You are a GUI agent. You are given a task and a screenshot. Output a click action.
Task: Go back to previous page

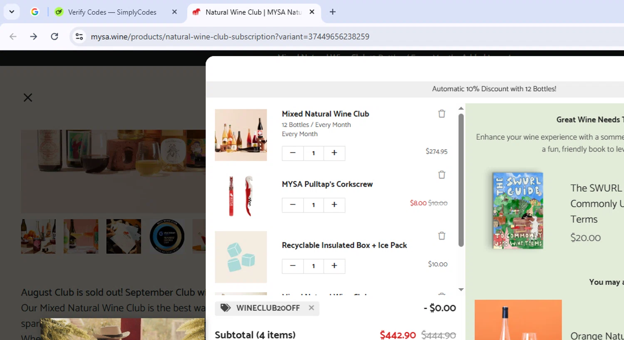[x=13, y=37]
